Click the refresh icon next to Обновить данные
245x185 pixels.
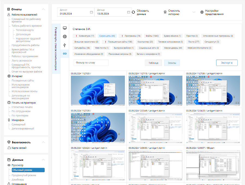click(x=133, y=12)
